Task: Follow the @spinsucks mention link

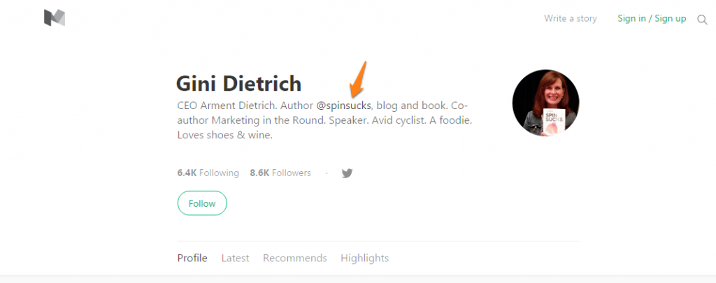Action: (343, 106)
